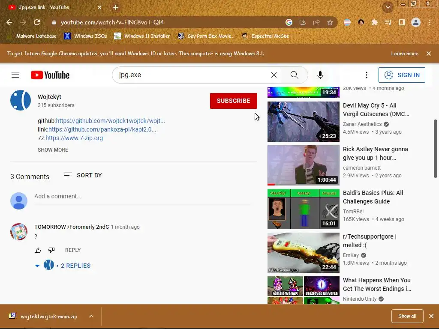Go to YouTube home via the logo
The image size is (439, 329).
[50, 75]
